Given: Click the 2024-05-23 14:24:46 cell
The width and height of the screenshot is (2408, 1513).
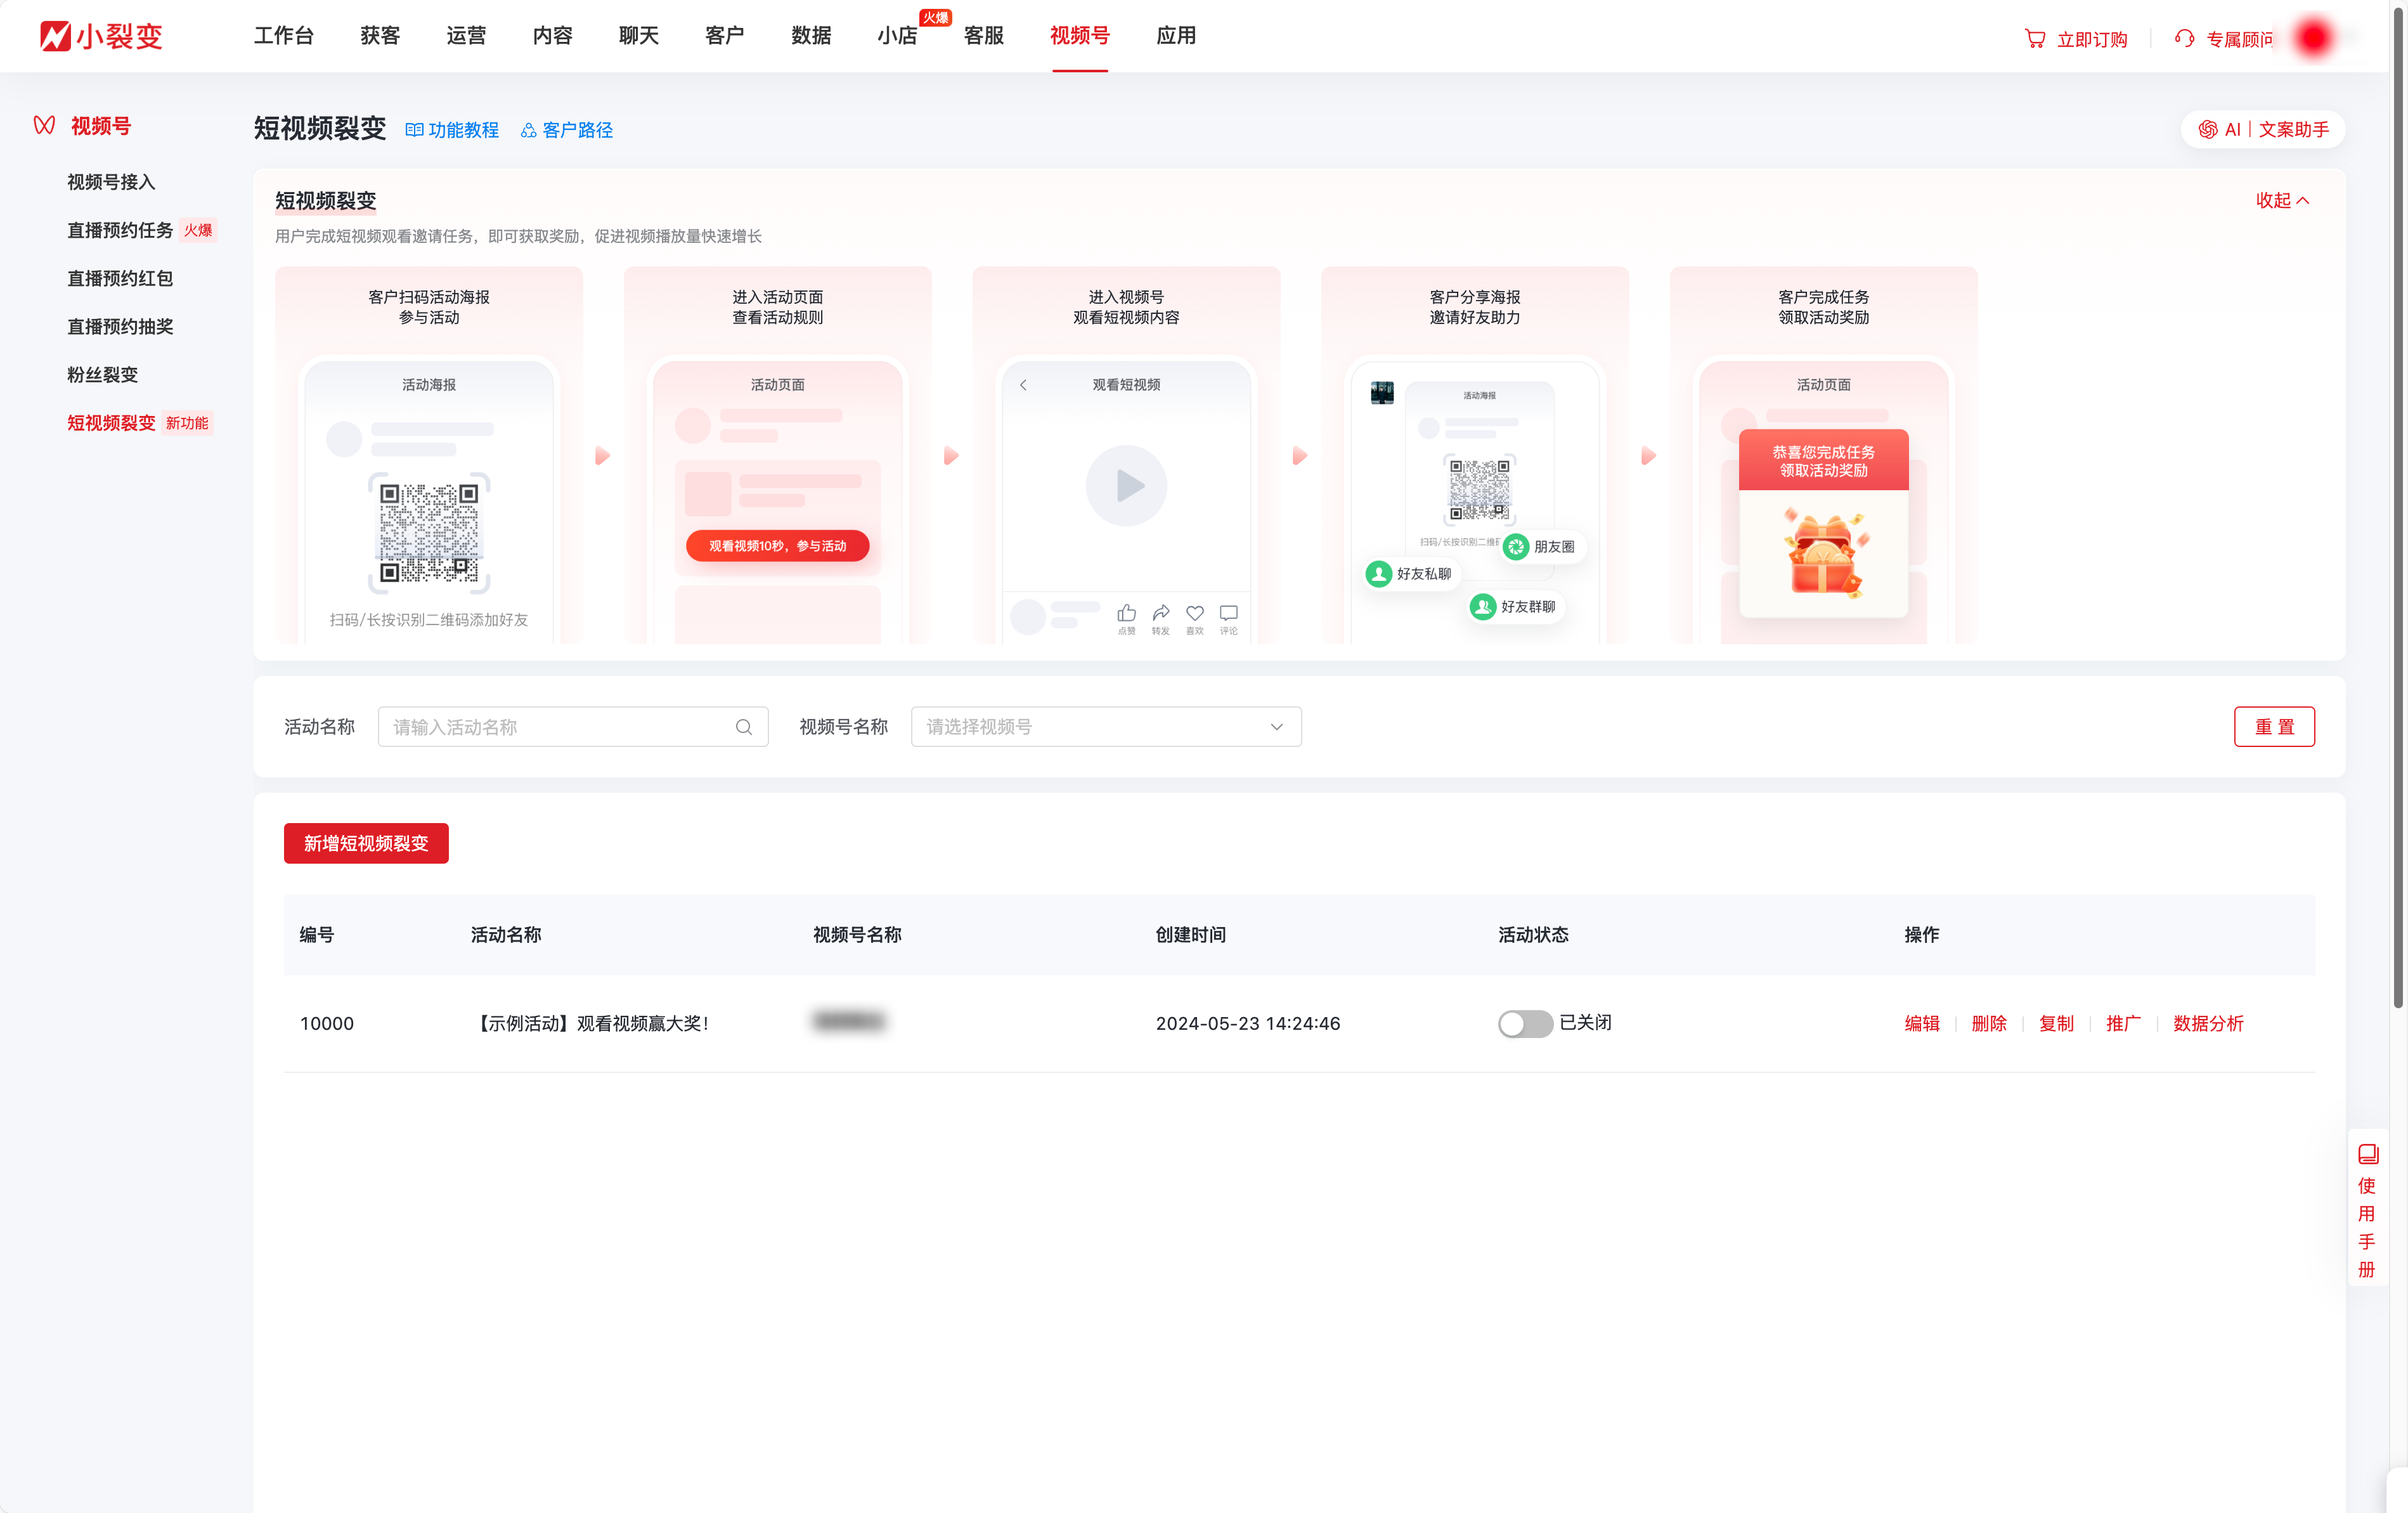Looking at the screenshot, I should (1248, 1023).
